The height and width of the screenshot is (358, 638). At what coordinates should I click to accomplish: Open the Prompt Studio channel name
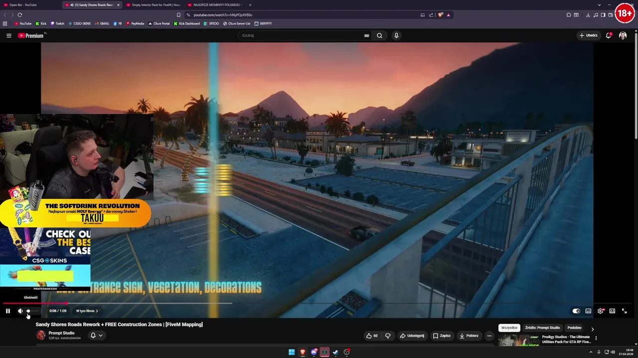61,333
